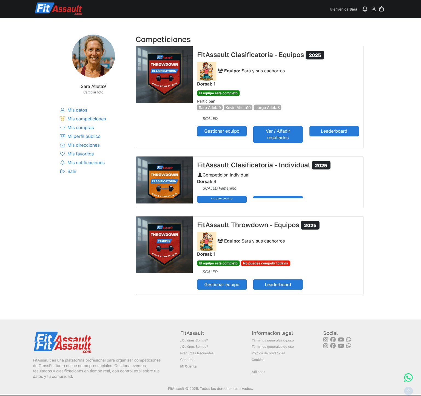Viewport: 421px width, 396px height.
Task: Open the Throwdown Teams competition image
Action: (164, 245)
